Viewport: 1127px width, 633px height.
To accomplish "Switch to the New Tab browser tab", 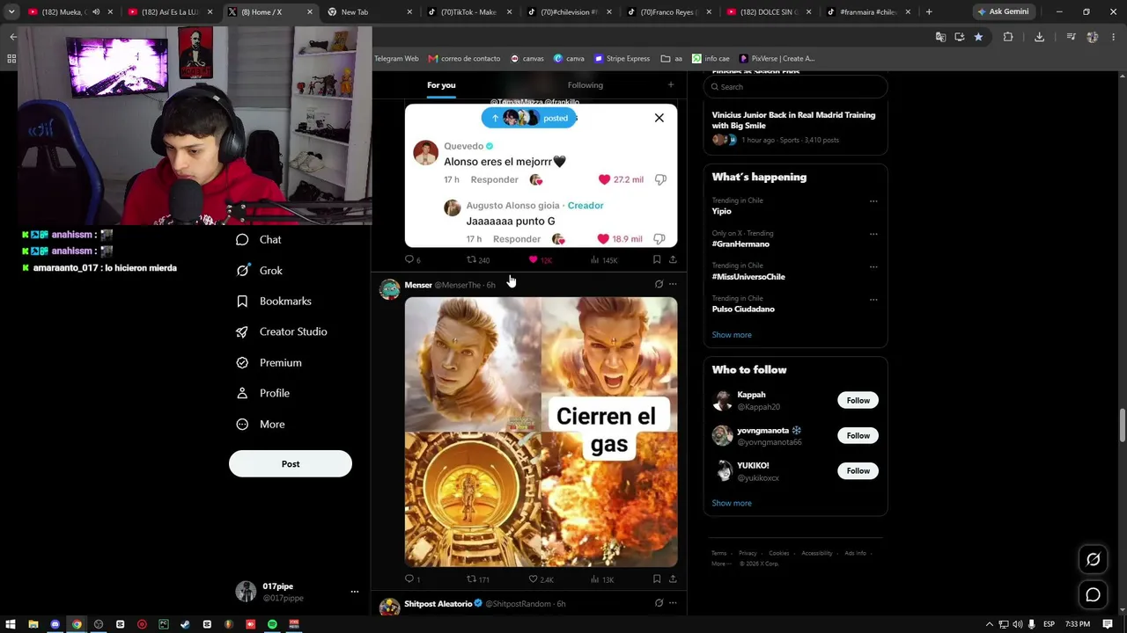I will 368,12.
